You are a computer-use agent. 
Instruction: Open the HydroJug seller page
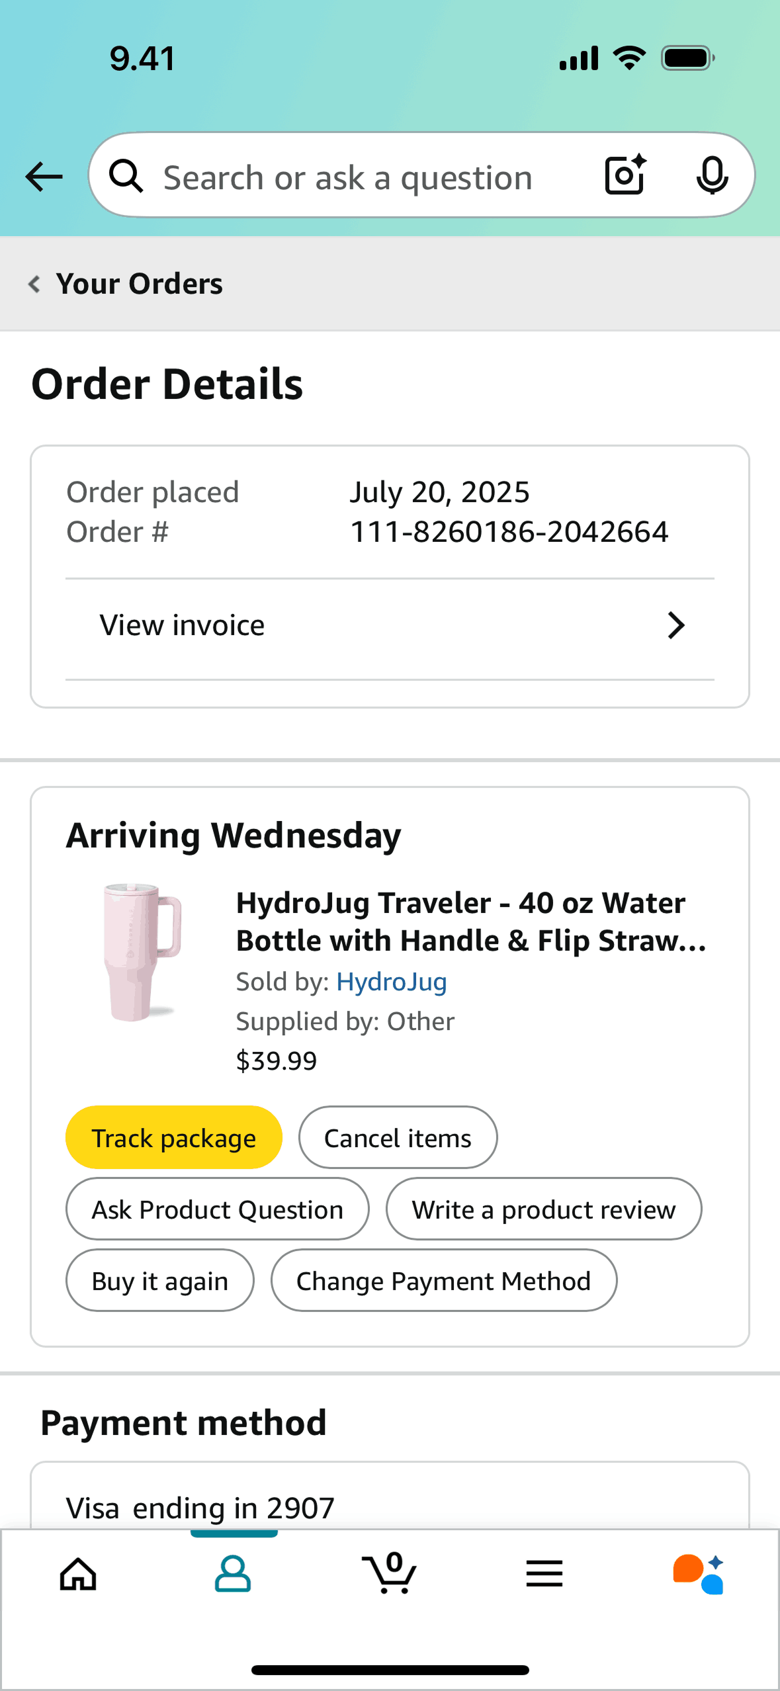coord(392,981)
